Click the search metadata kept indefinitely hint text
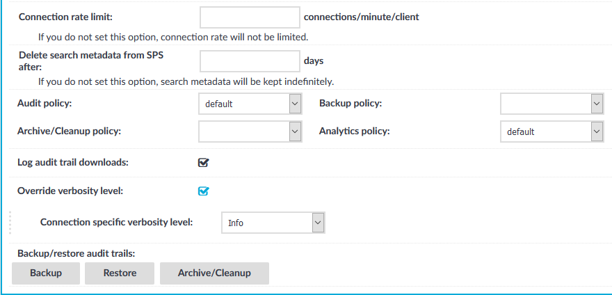 [186, 82]
